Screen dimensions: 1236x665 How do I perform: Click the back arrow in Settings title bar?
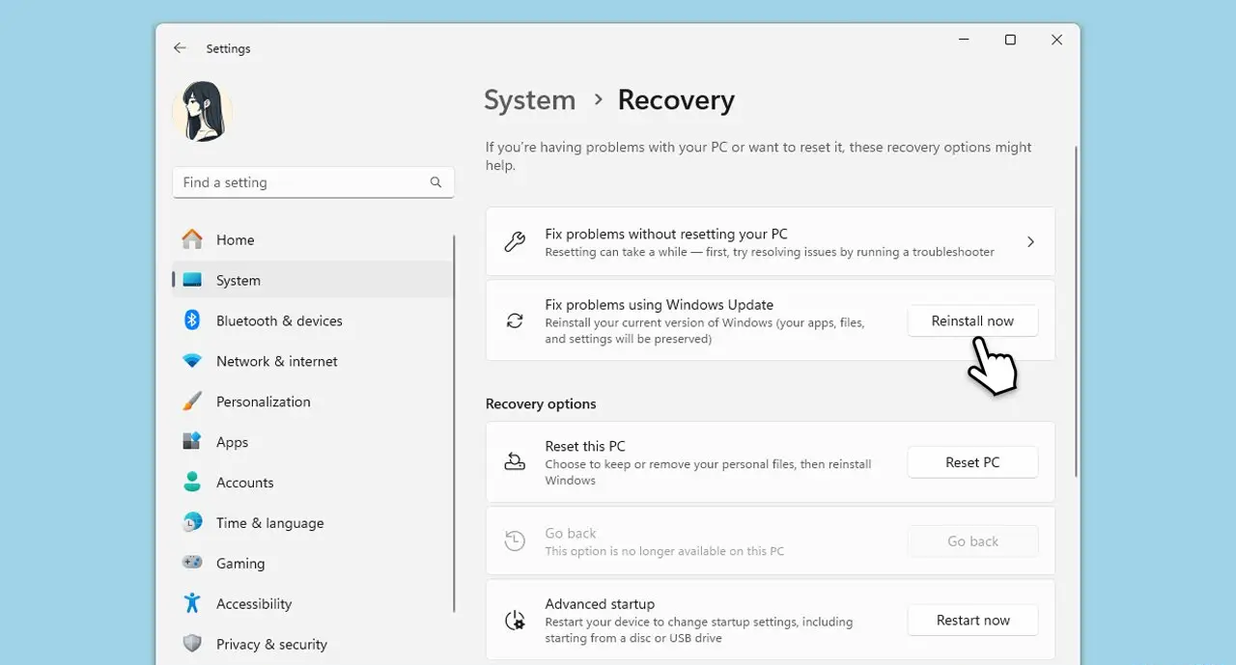(x=180, y=48)
